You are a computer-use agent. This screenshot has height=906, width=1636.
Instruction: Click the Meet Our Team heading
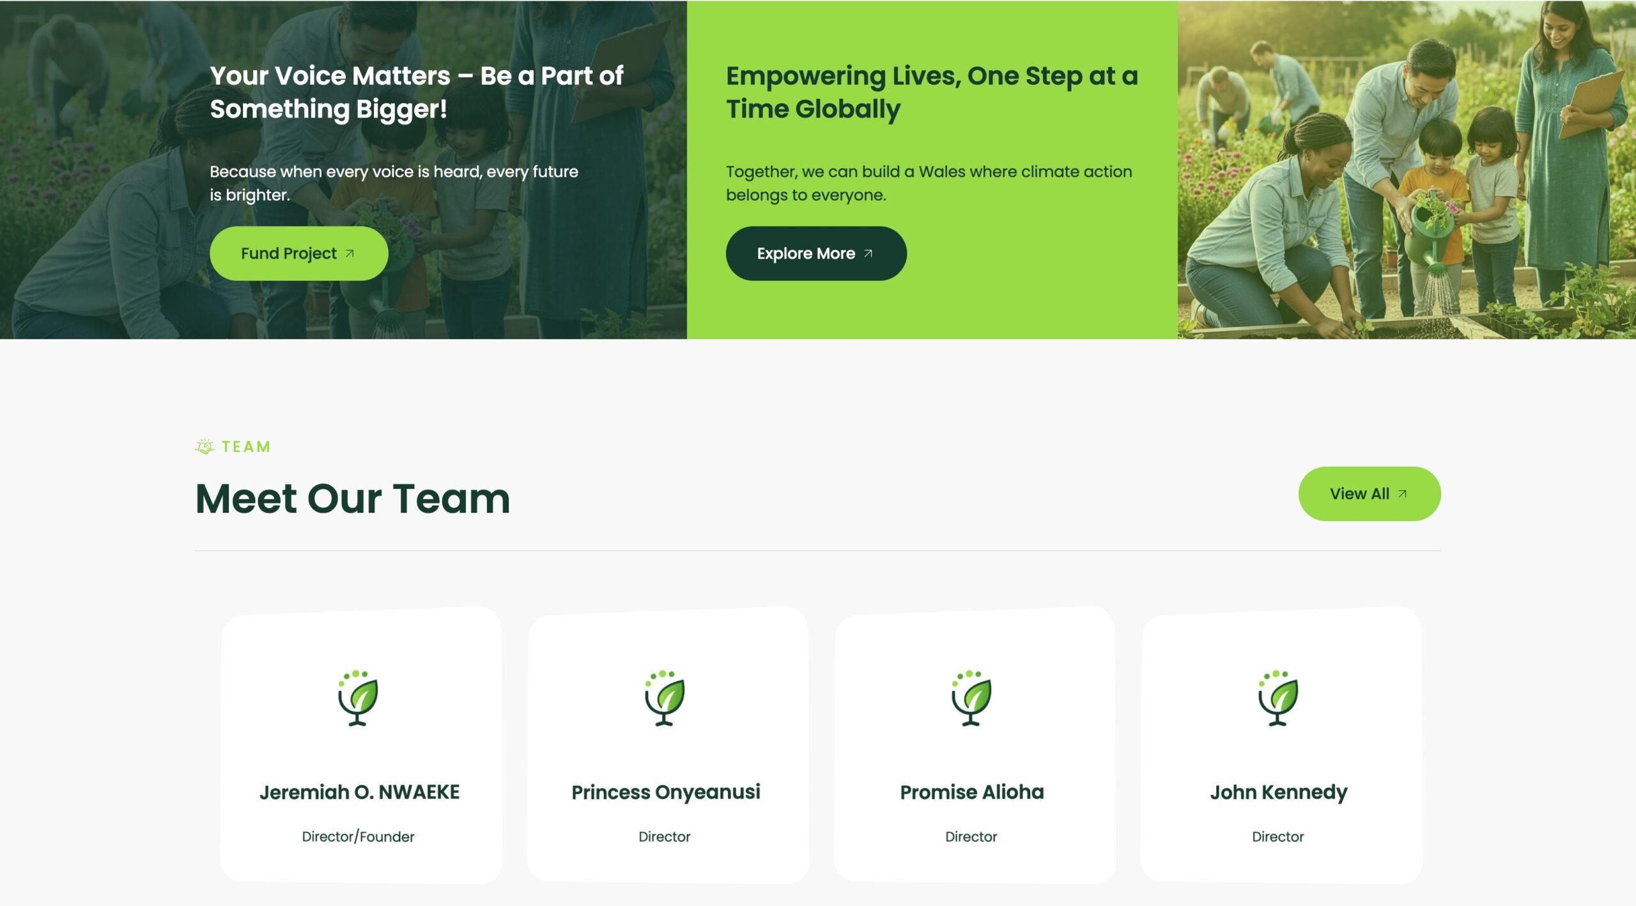[353, 499]
